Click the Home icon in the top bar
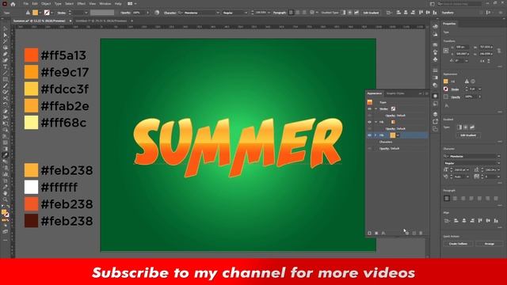The image size is (507, 285). pos(13,4)
